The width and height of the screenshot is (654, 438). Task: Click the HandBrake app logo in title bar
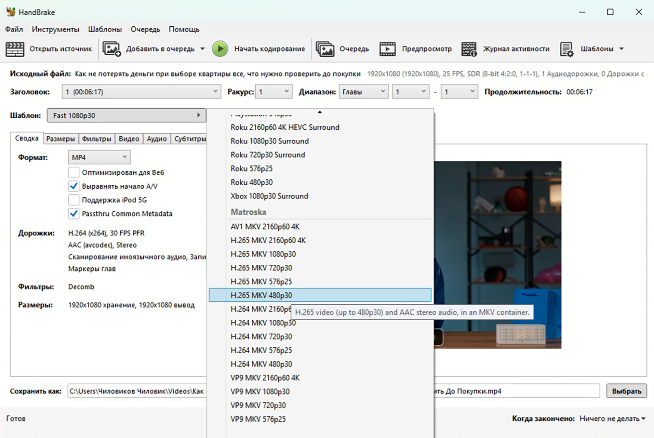[11, 12]
